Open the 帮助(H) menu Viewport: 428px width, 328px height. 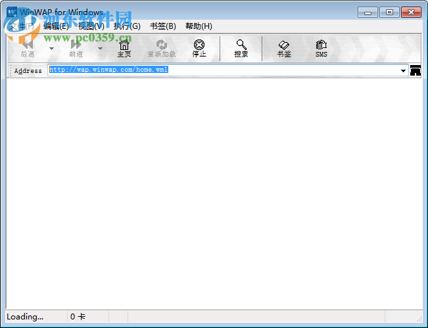(199, 26)
